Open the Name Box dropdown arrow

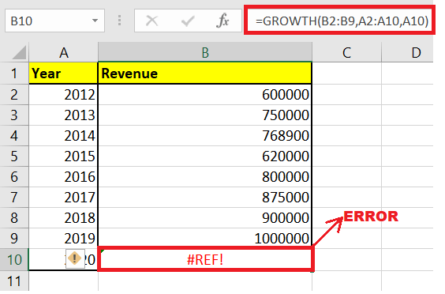95,21
